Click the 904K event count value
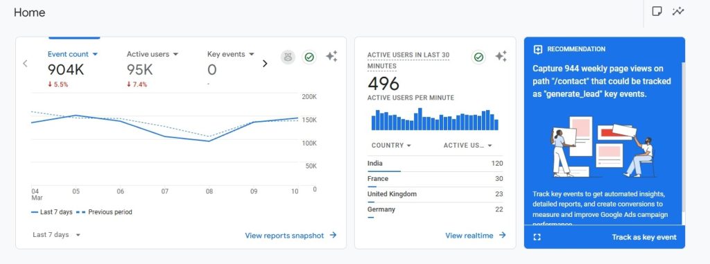 66,70
